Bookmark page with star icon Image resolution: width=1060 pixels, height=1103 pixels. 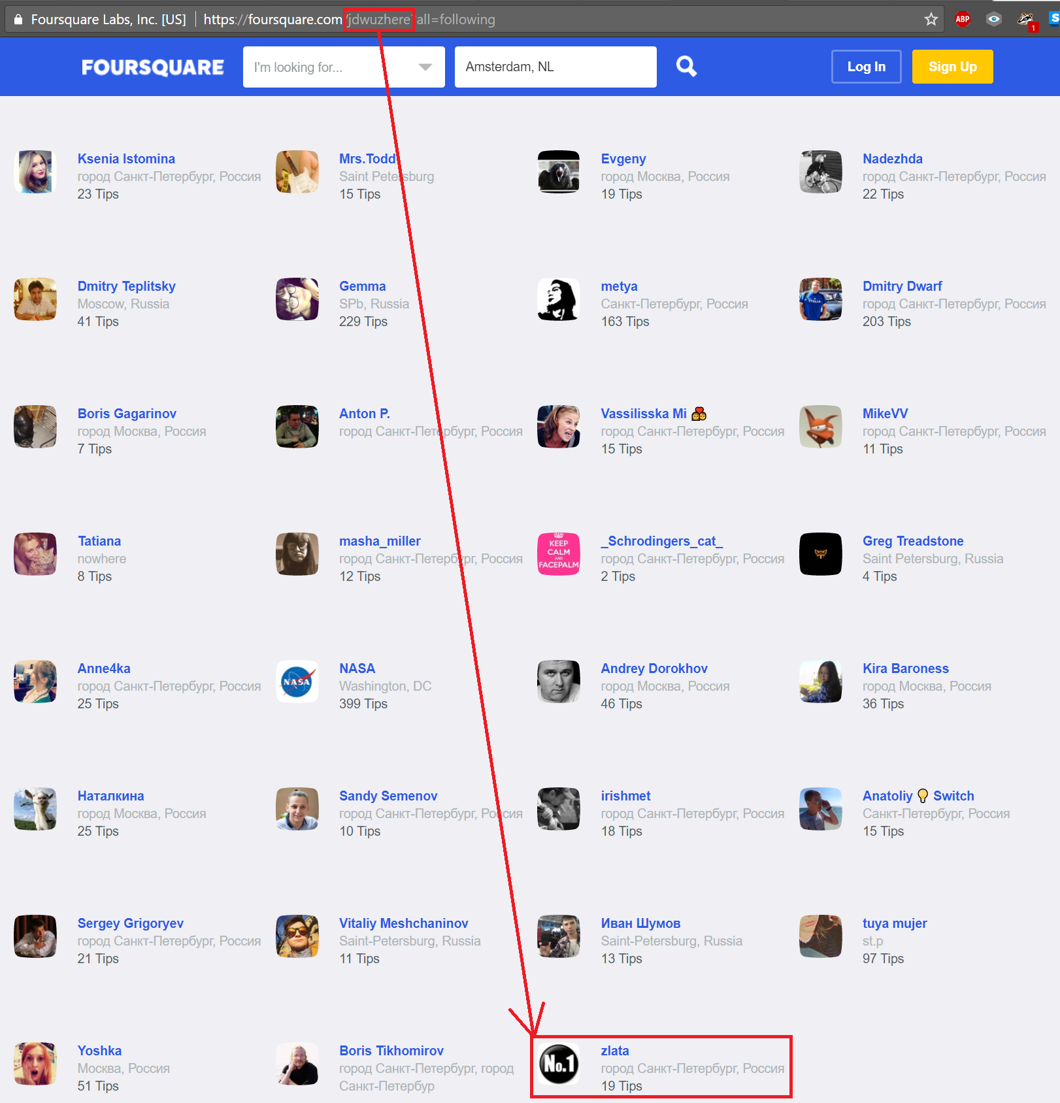tap(931, 19)
